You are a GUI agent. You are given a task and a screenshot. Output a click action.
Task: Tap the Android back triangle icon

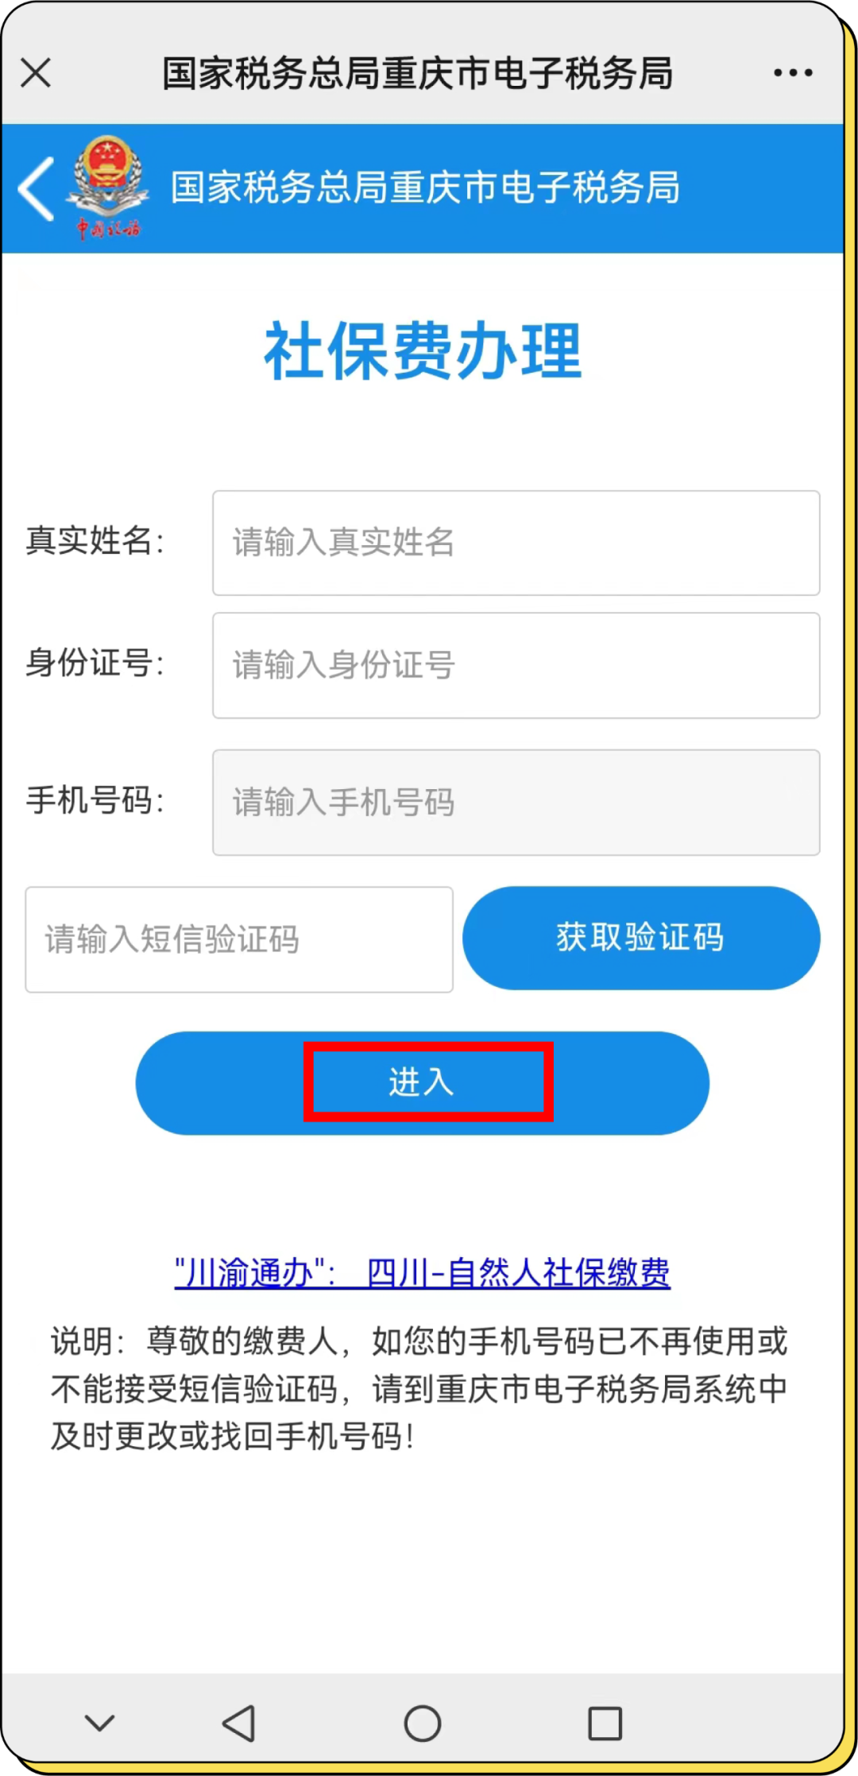[238, 1723]
